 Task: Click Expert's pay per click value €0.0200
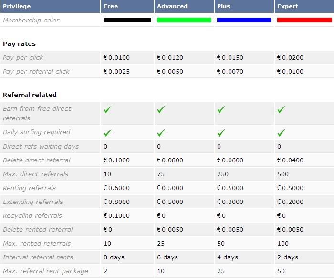pos(290,57)
